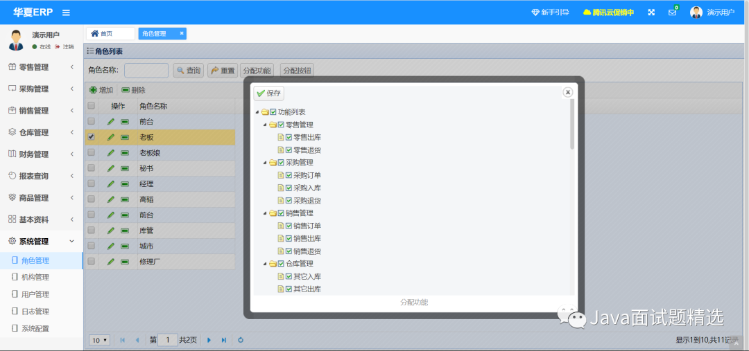This screenshot has height=351, width=749.
Task: Collapse the 系统管理 sidebar menu
Action: coord(42,242)
